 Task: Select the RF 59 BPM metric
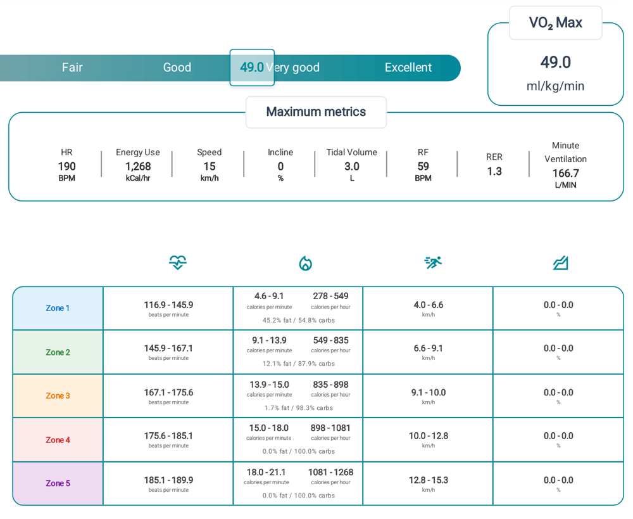tap(423, 165)
